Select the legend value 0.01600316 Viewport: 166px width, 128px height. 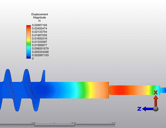pos(40,38)
